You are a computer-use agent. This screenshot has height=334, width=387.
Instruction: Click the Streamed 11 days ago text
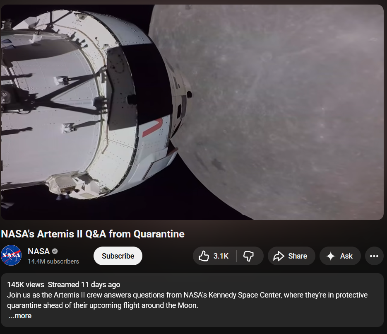pyautogui.click(x=84, y=285)
